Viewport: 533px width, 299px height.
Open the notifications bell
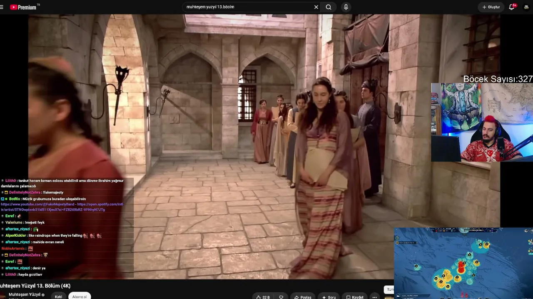point(512,7)
